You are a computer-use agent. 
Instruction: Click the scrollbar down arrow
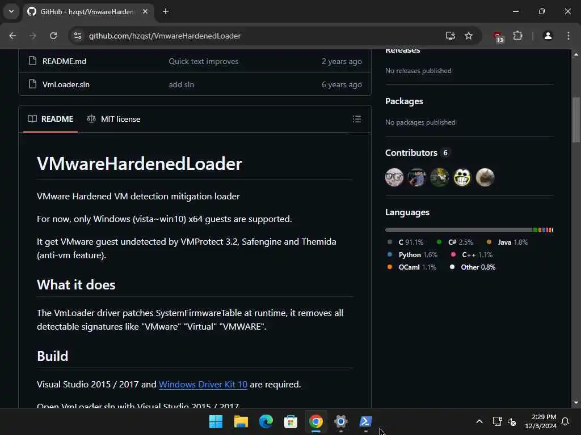(576, 403)
